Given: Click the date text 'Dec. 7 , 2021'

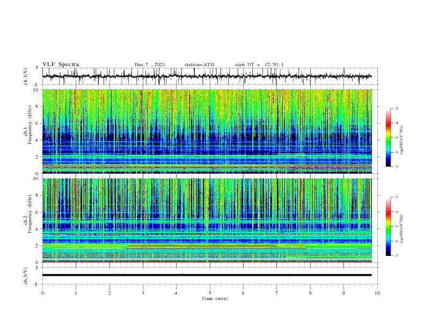Looking at the screenshot, I should pyautogui.click(x=150, y=65).
